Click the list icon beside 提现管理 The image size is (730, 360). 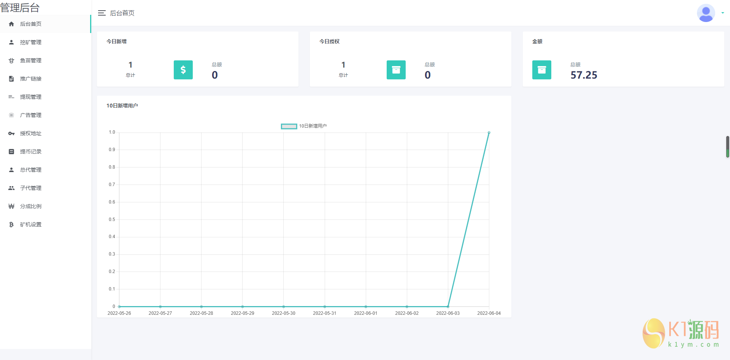coord(11,97)
